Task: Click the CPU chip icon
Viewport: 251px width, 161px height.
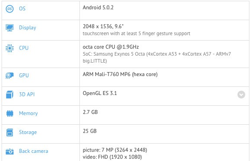Action: pos(10,48)
